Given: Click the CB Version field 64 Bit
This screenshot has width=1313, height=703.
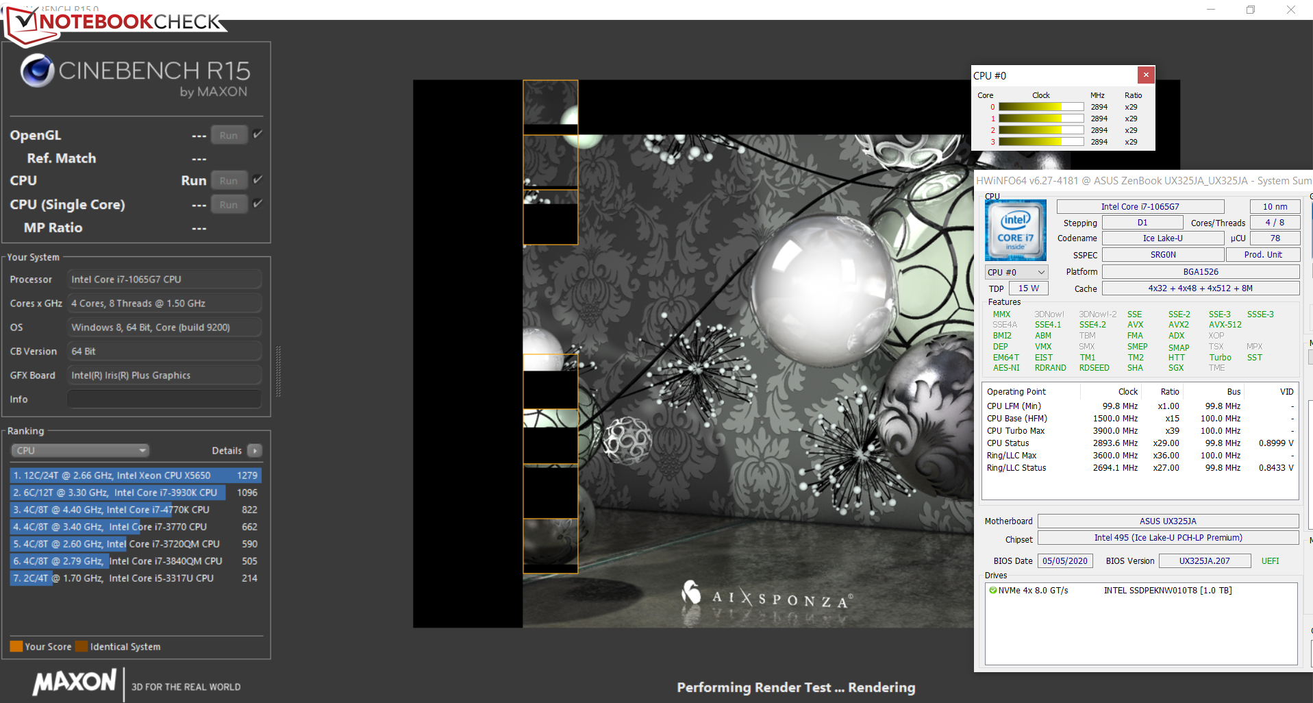Looking at the screenshot, I should [x=164, y=351].
